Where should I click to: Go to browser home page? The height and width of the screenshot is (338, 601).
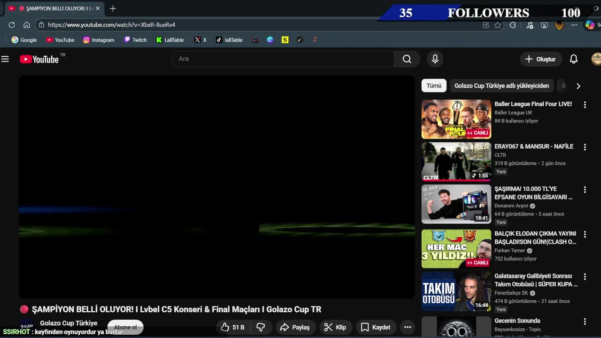click(x=27, y=25)
